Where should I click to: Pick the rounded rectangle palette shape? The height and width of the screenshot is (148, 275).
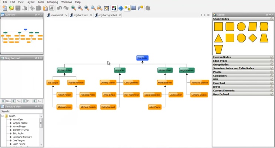(230, 27)
